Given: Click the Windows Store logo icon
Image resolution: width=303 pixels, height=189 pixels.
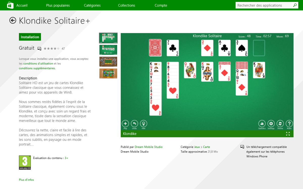Looking at the screenshot, I should (x=10, y=5).
